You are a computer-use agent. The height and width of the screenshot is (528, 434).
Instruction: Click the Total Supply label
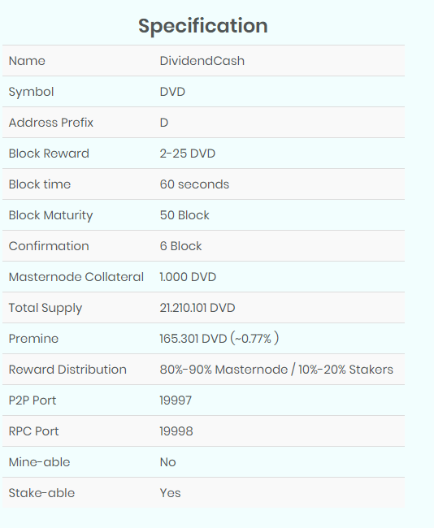[46, 308]
